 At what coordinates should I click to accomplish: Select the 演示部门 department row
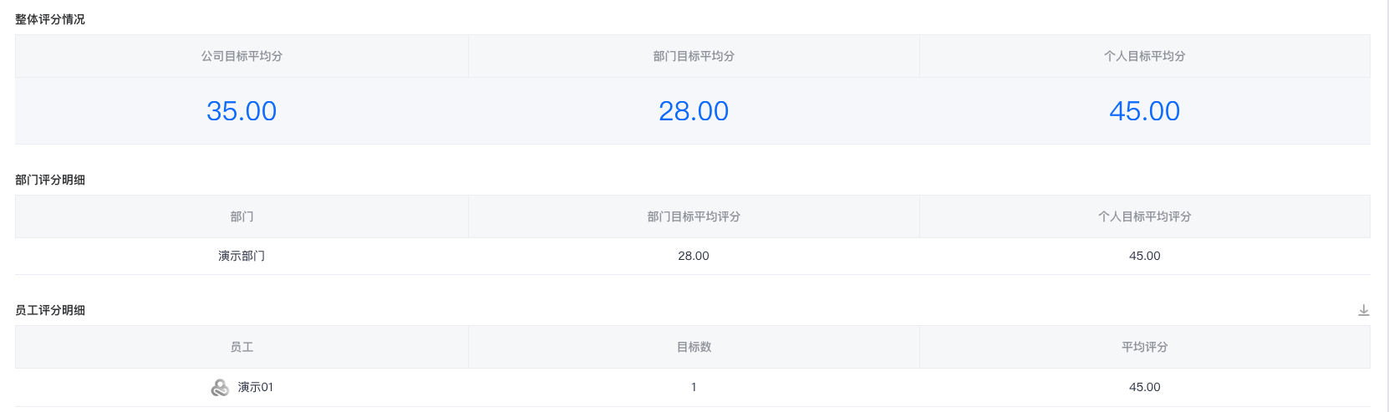click(x=693, y=256)
